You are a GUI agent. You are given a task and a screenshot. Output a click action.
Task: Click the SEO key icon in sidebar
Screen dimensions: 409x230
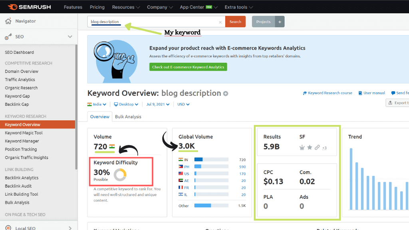point(8,37)
